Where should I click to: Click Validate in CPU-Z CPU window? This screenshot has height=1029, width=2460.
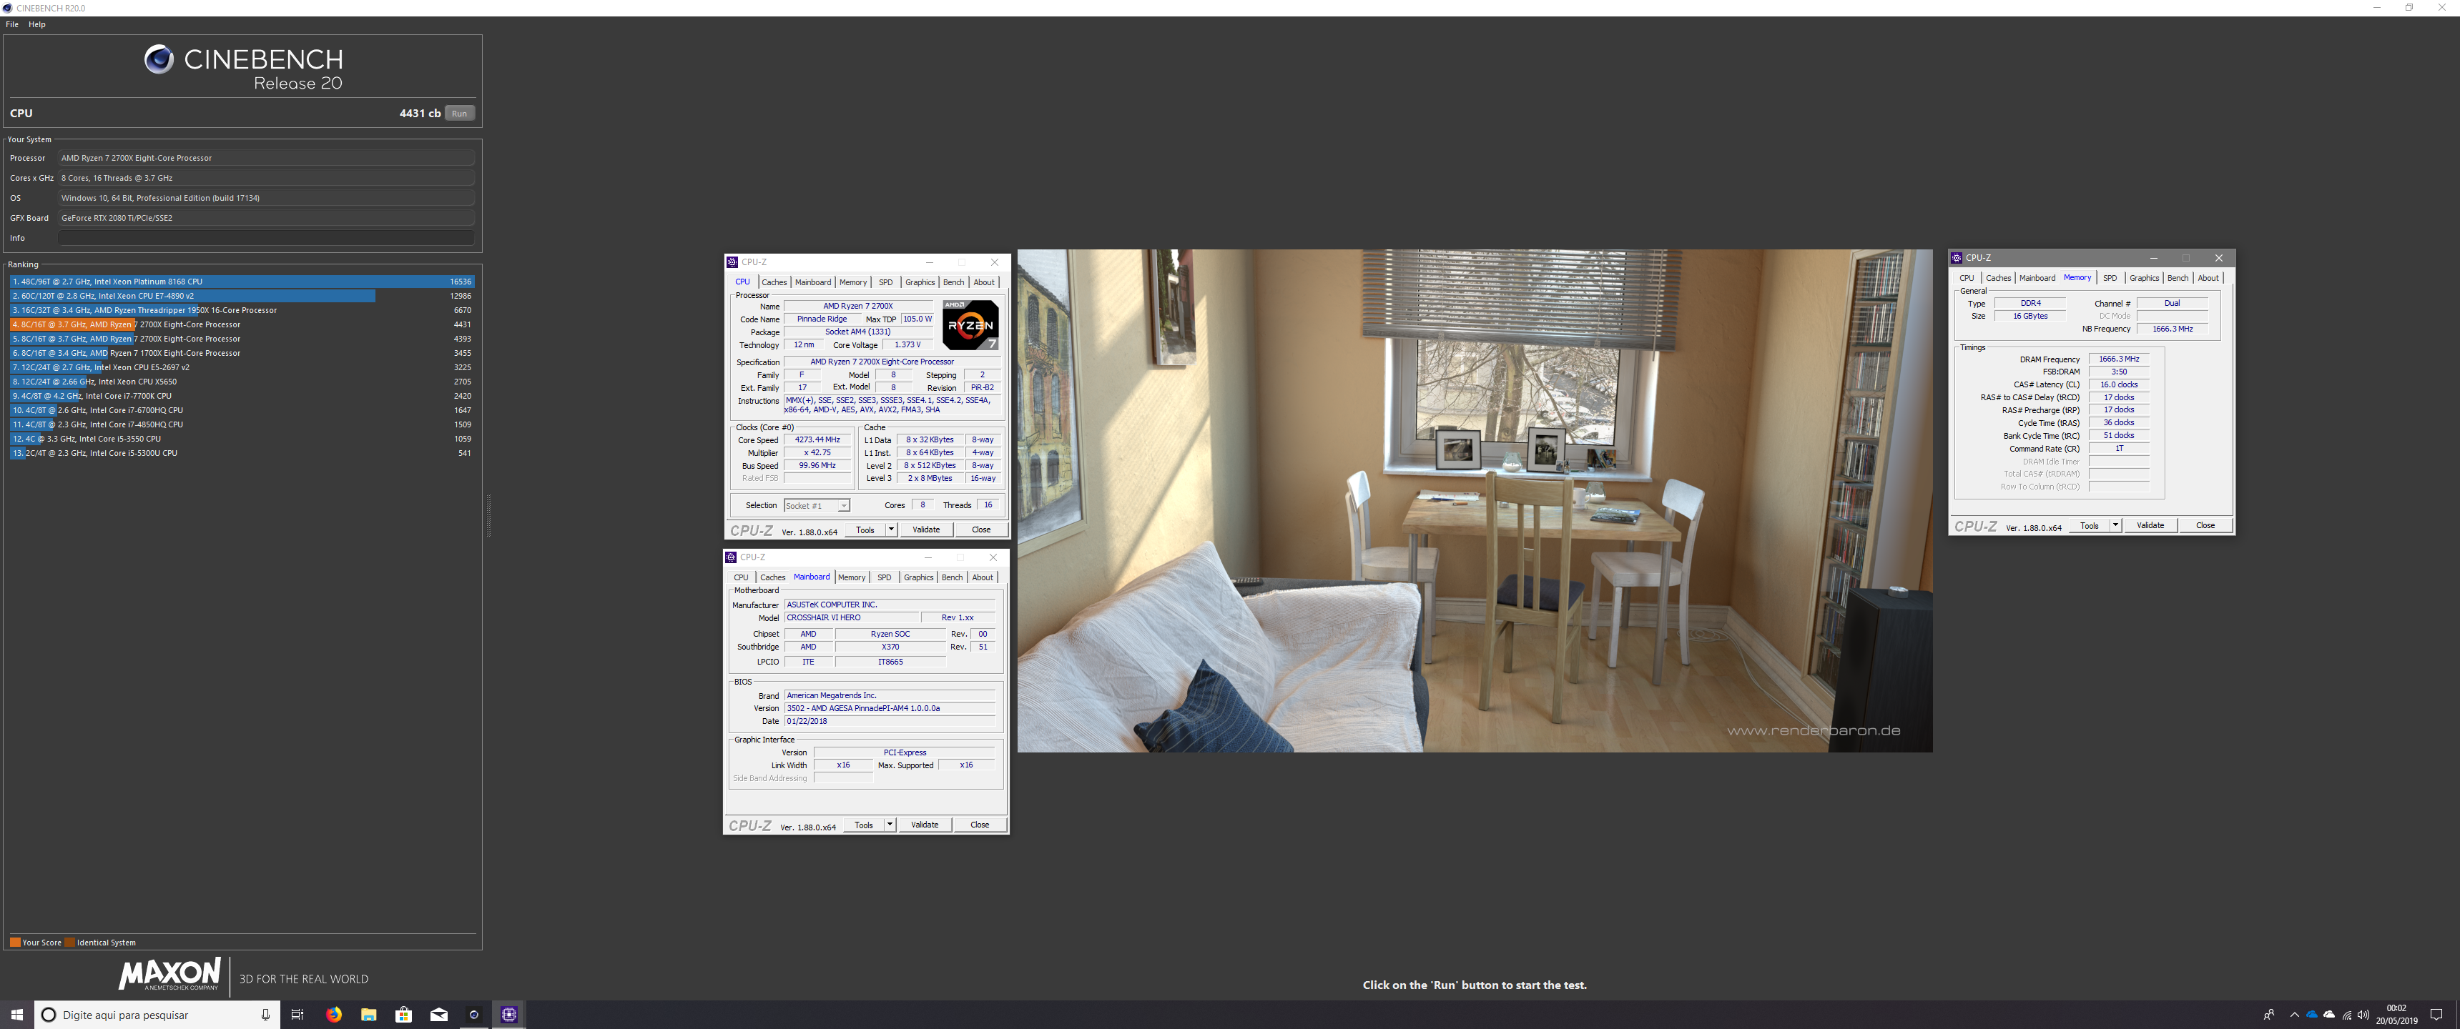coord(926,530)
